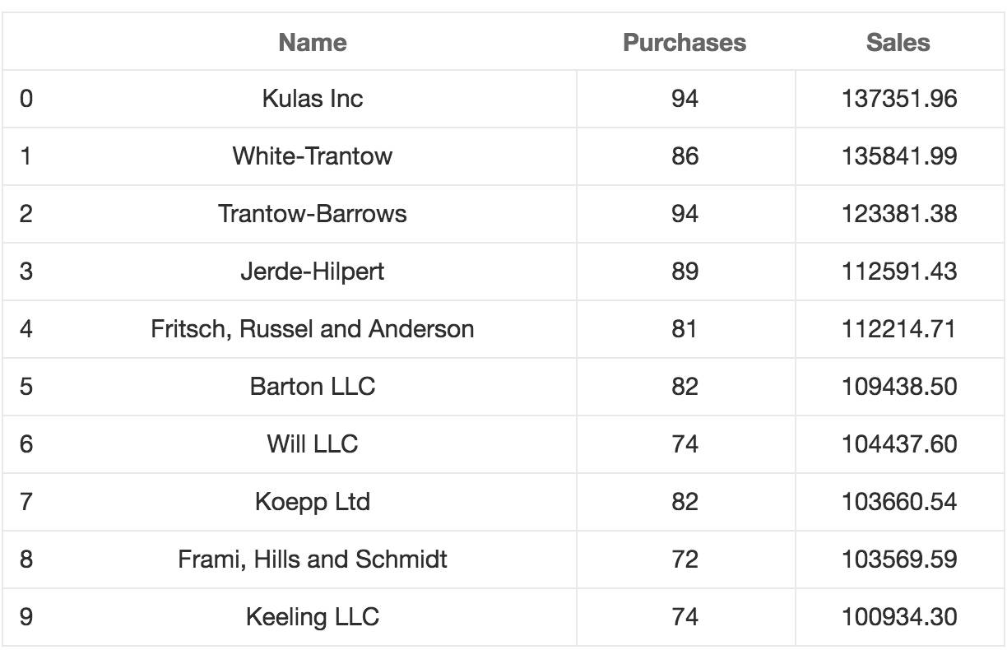Select purchases value 72

[684, 559]
